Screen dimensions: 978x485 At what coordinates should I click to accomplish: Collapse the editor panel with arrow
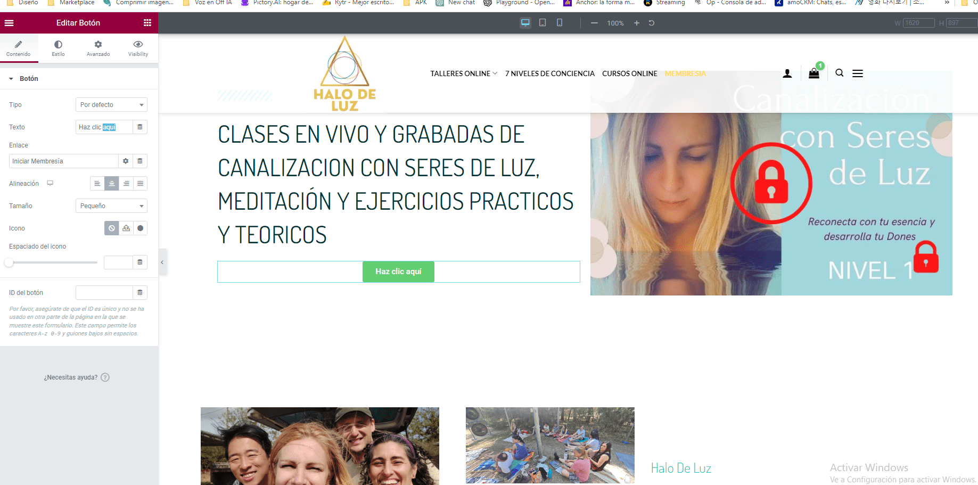coord(162,262)
